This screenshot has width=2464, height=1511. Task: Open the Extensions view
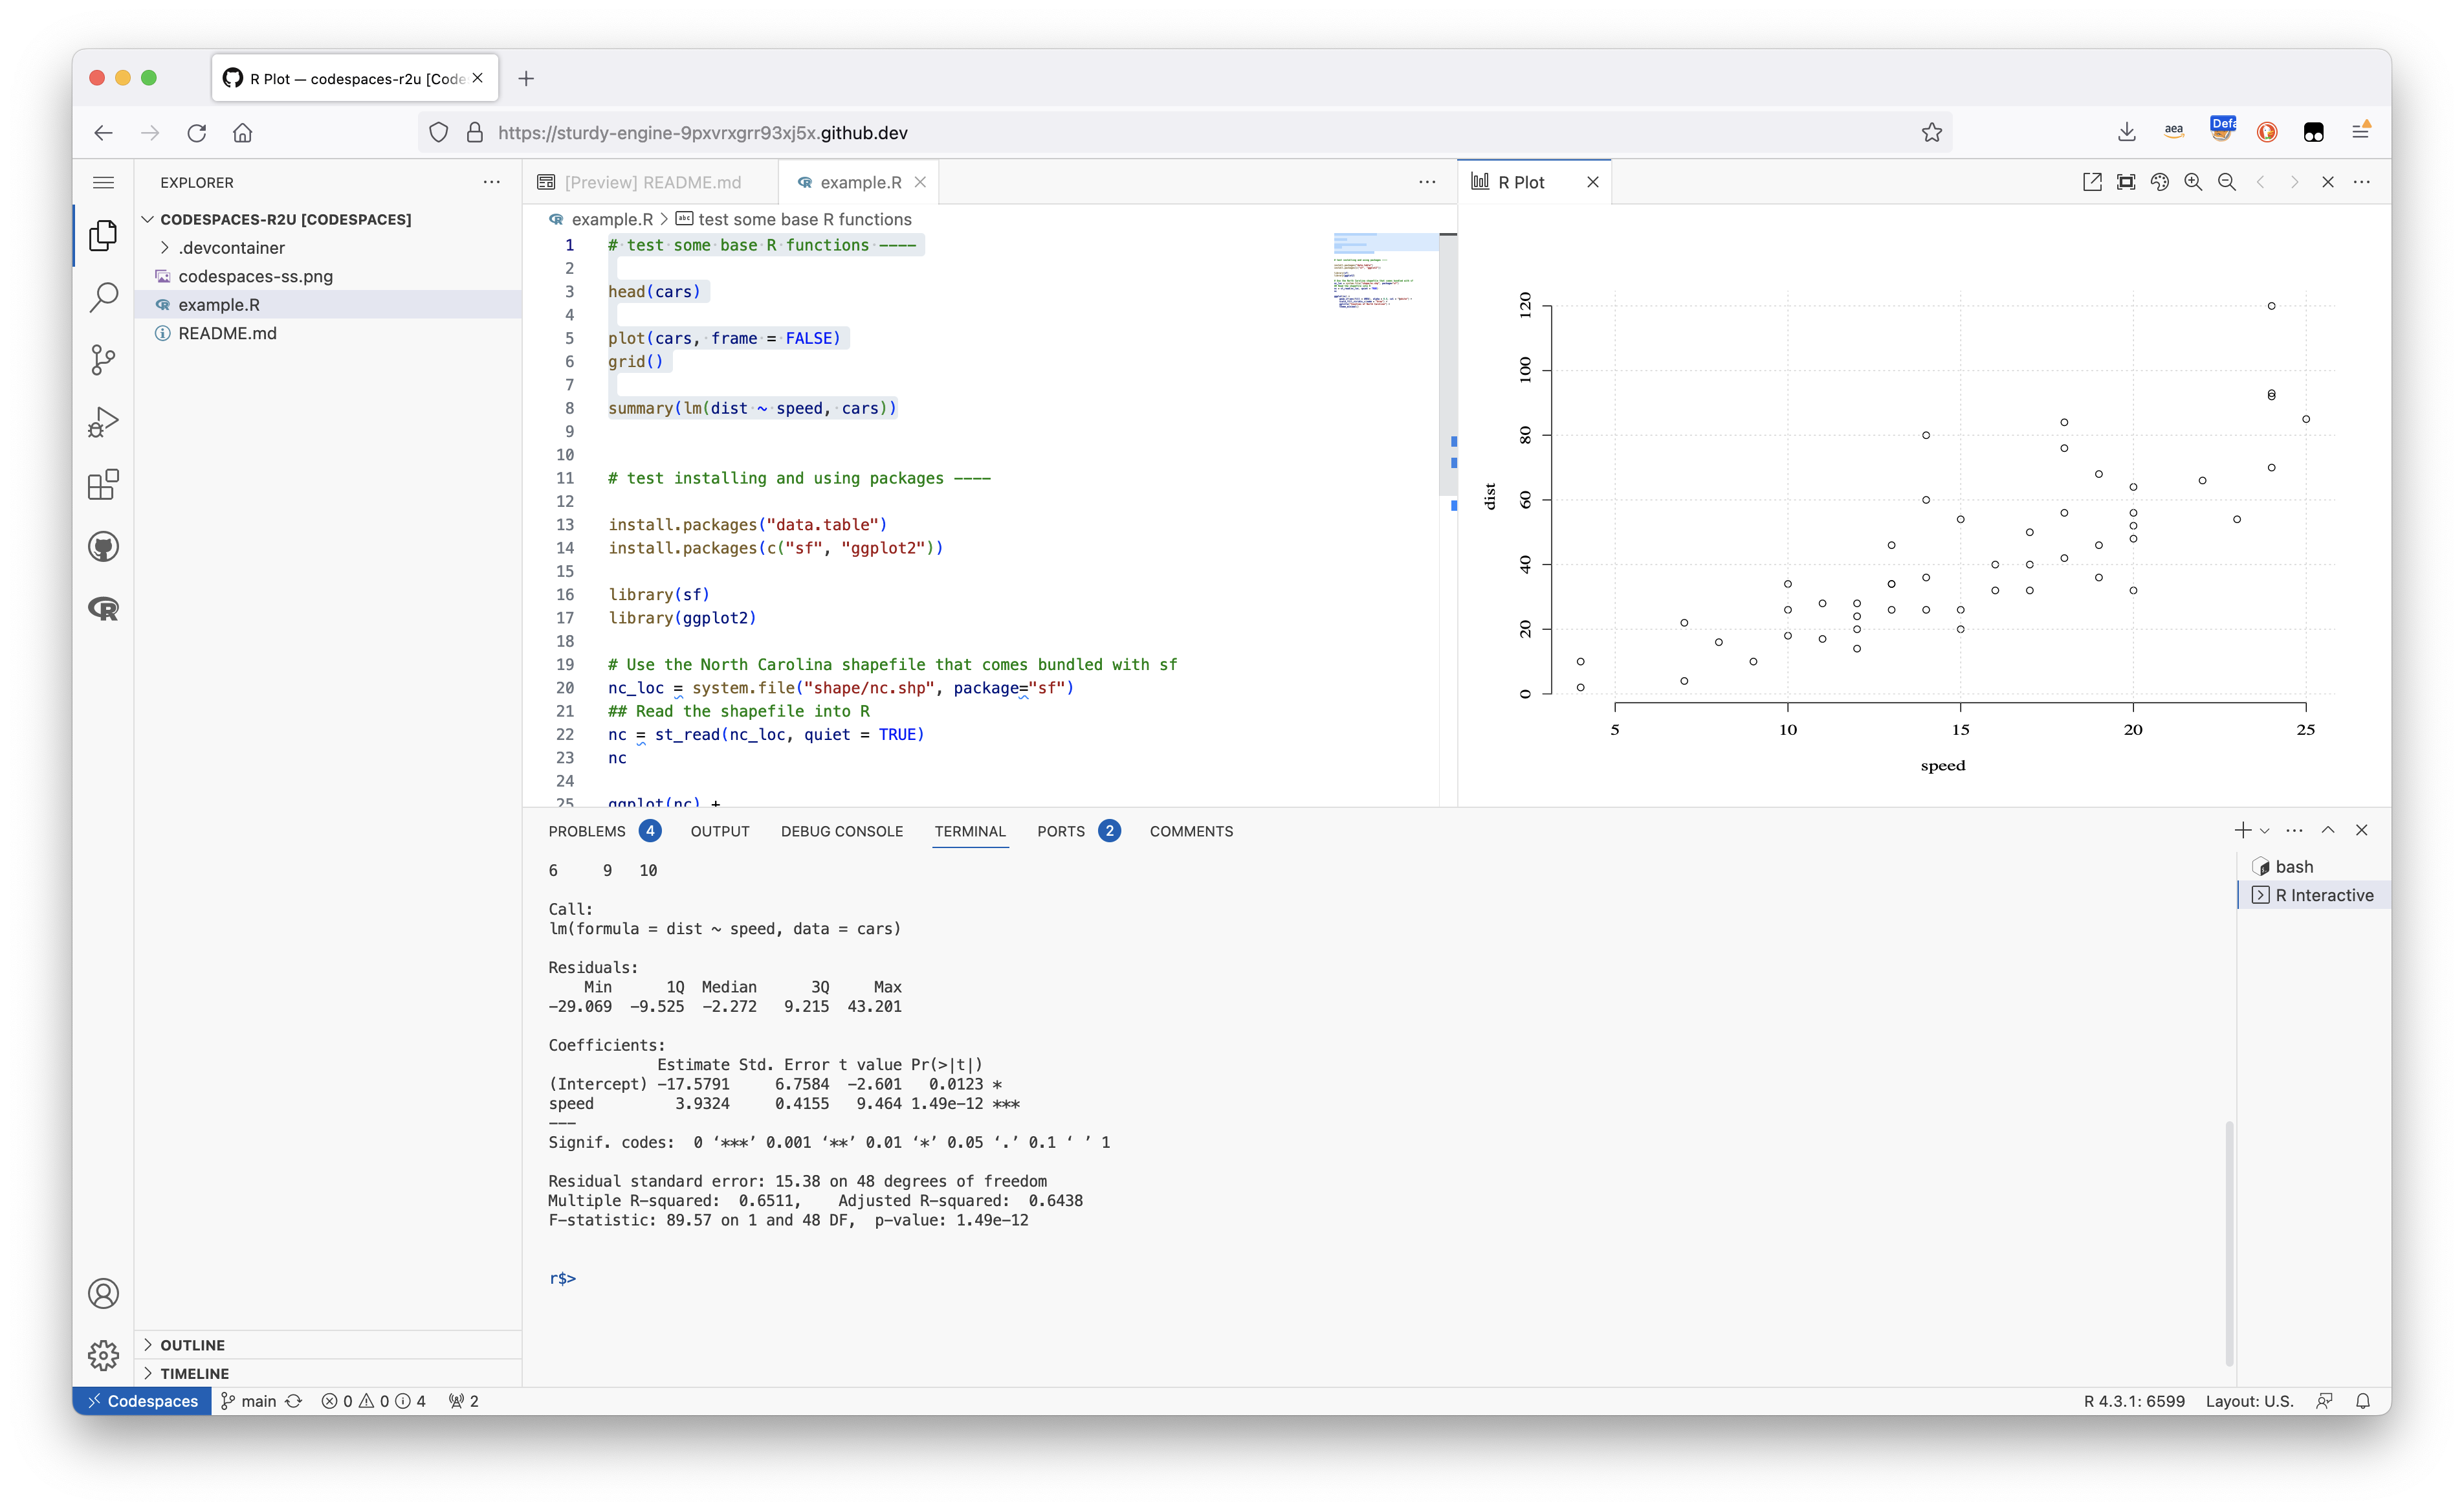103,484
